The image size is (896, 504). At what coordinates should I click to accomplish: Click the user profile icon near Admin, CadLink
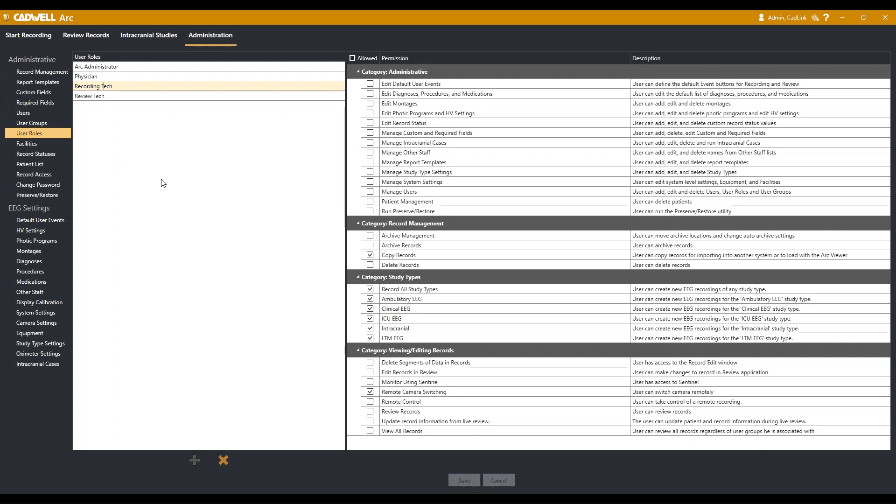tap(761, 18)
